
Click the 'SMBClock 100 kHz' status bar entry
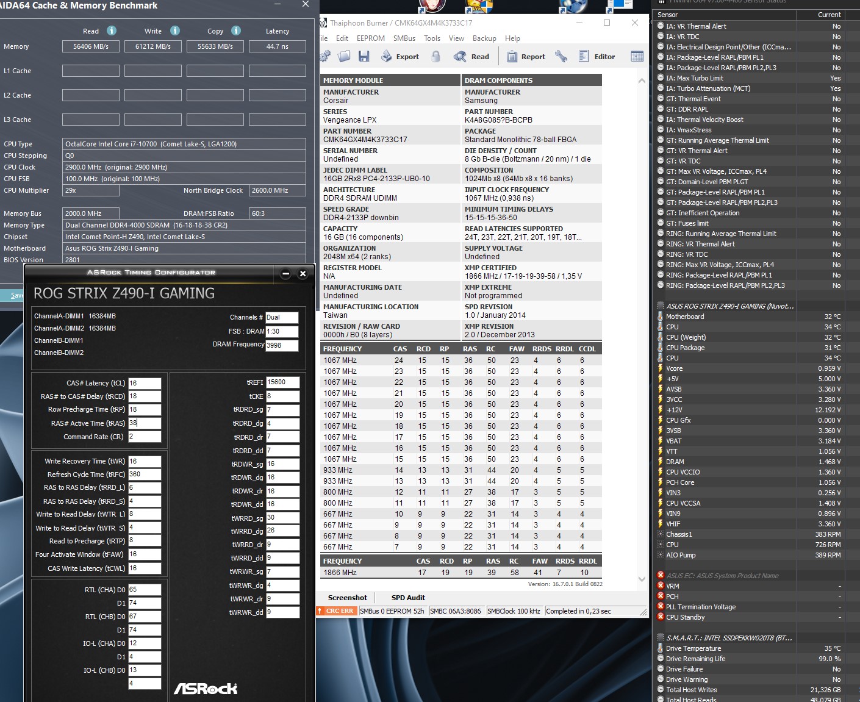tap(514, 611)
